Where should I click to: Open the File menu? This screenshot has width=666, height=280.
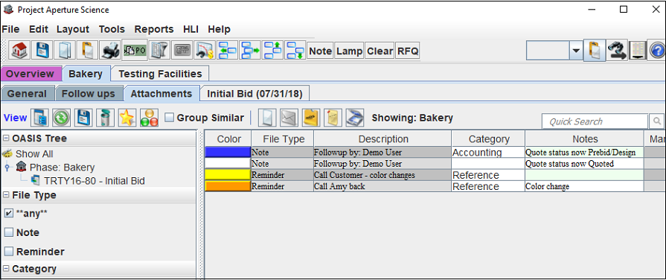[10, 29]
